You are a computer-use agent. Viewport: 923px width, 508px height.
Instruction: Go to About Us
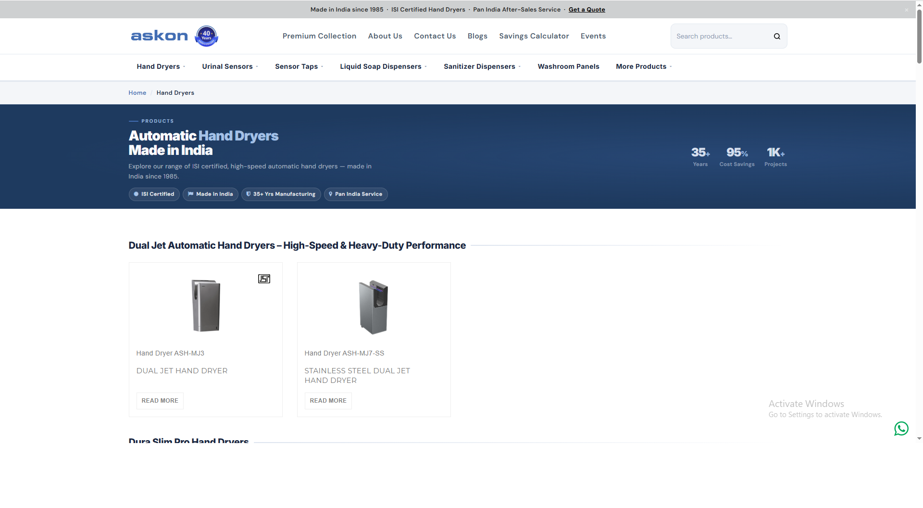385,36
